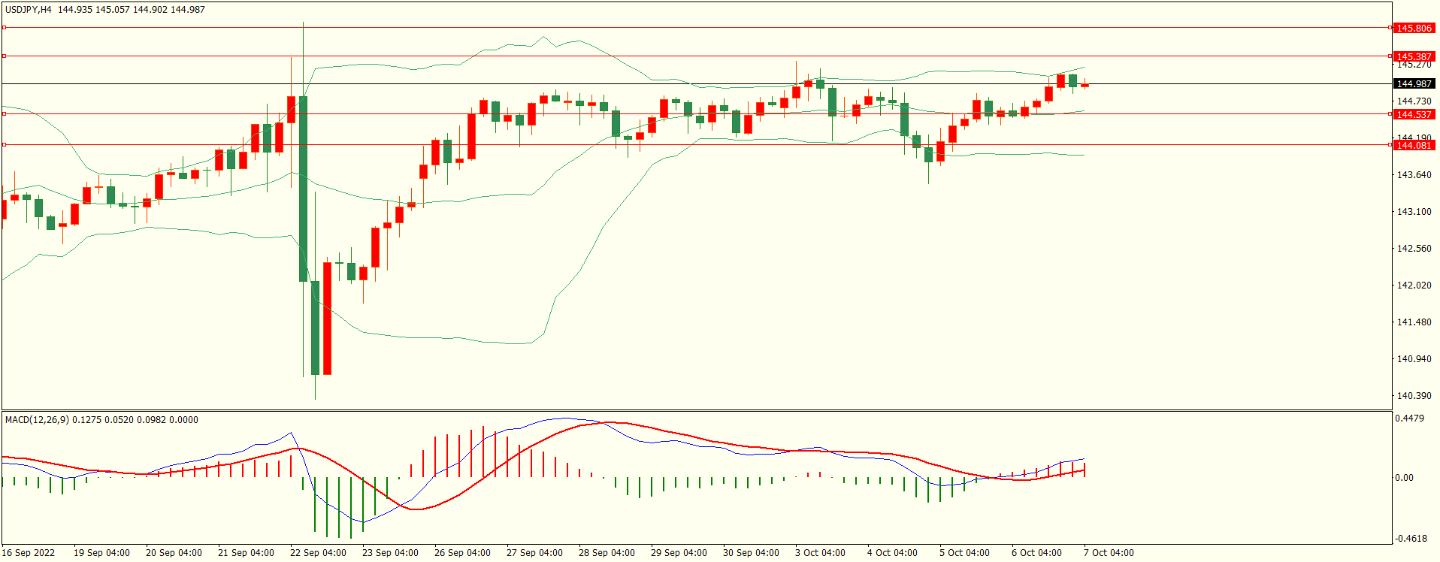Screen dimensions: 1440x562
Task: Click the black 144.987 current price tag
Action: (1414, 84)
